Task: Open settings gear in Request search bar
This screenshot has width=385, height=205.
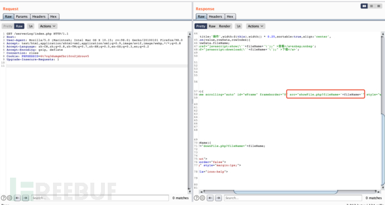Action: tap(9, 198)
